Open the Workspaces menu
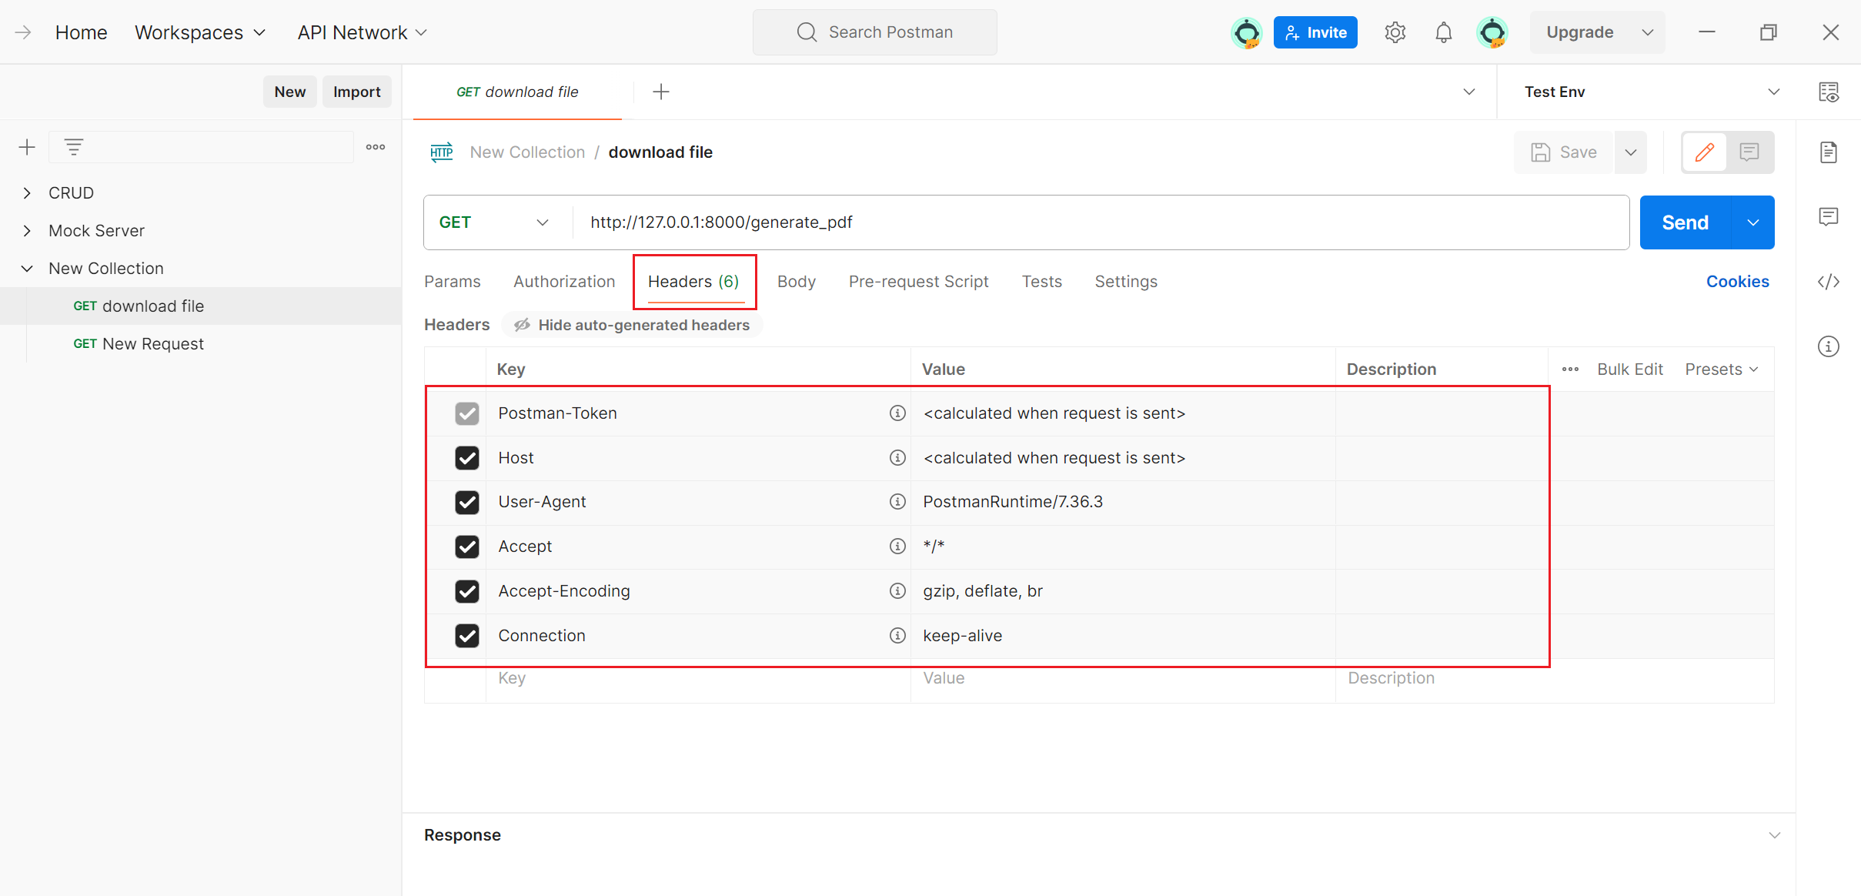 point(200,32)
